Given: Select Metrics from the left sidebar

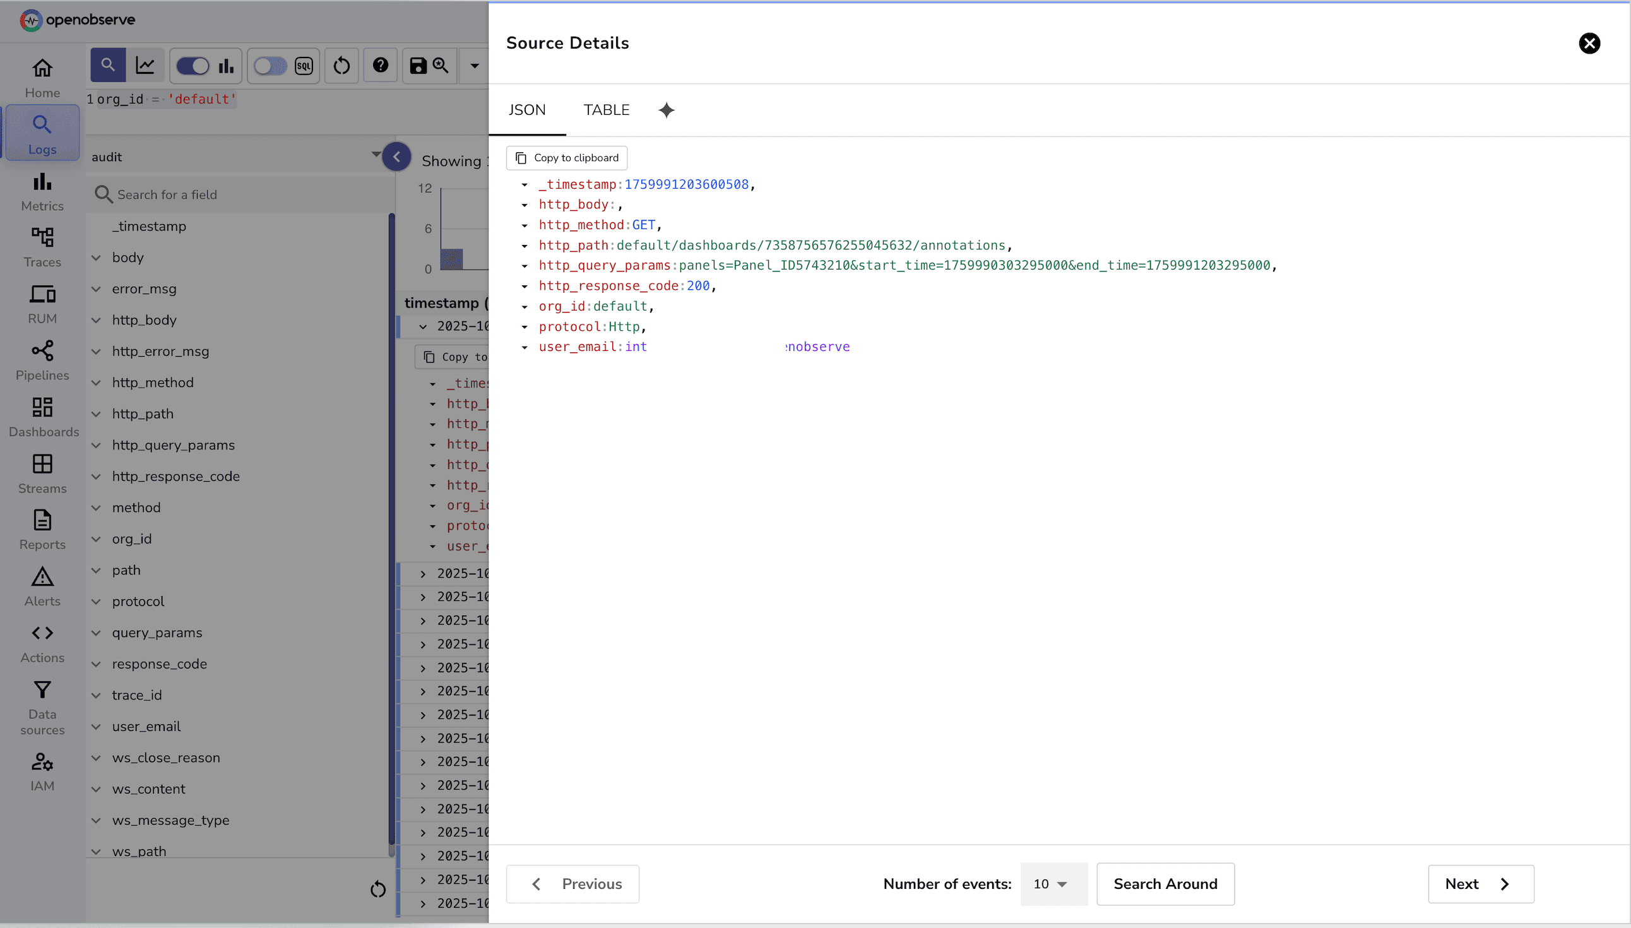Looking at the screenshot, I should point(42,191).
